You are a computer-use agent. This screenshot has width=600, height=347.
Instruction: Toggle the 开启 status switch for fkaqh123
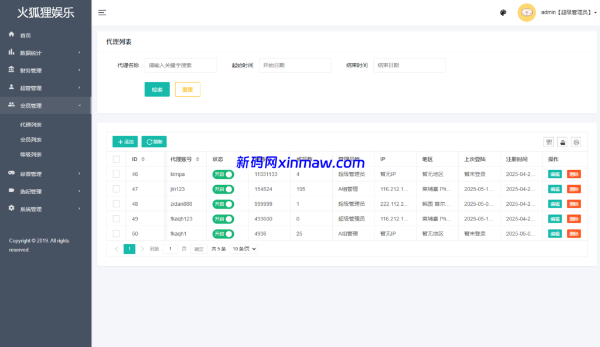point(223,219)
